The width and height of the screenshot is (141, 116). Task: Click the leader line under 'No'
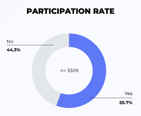coord(30,45)
